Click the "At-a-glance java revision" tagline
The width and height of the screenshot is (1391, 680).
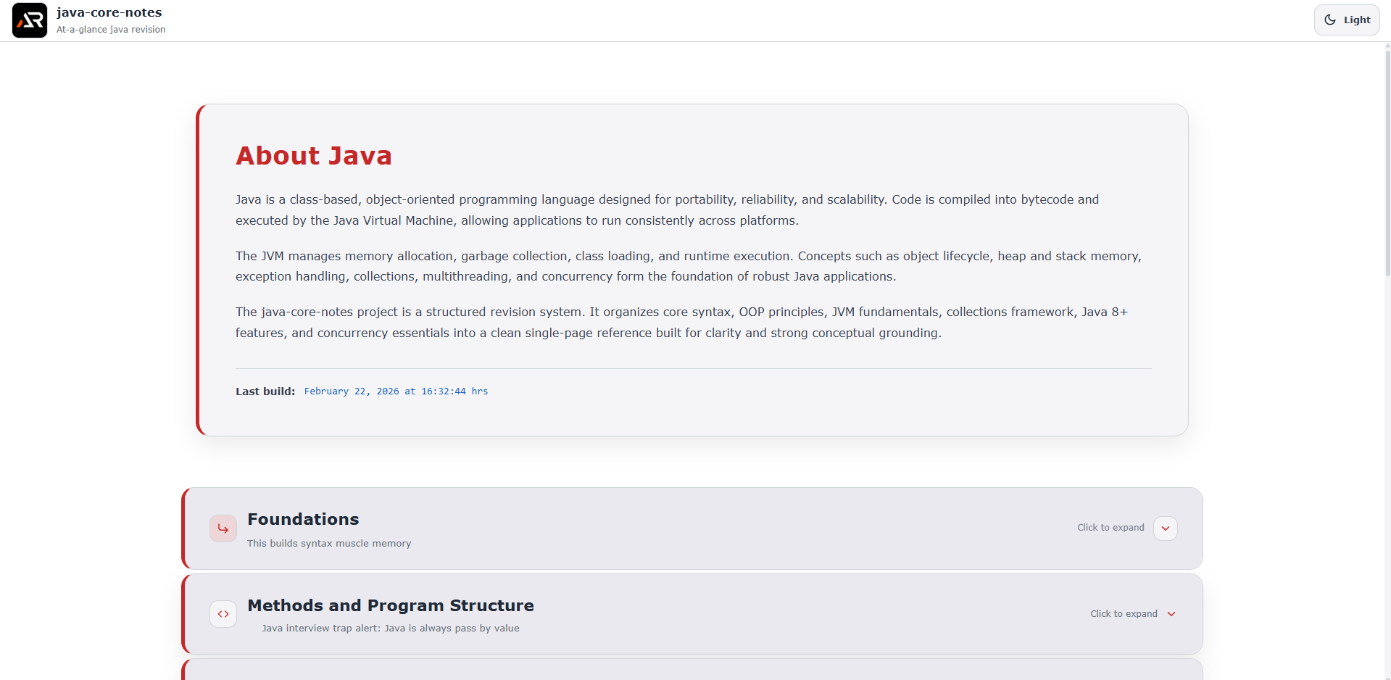(111, 30)
